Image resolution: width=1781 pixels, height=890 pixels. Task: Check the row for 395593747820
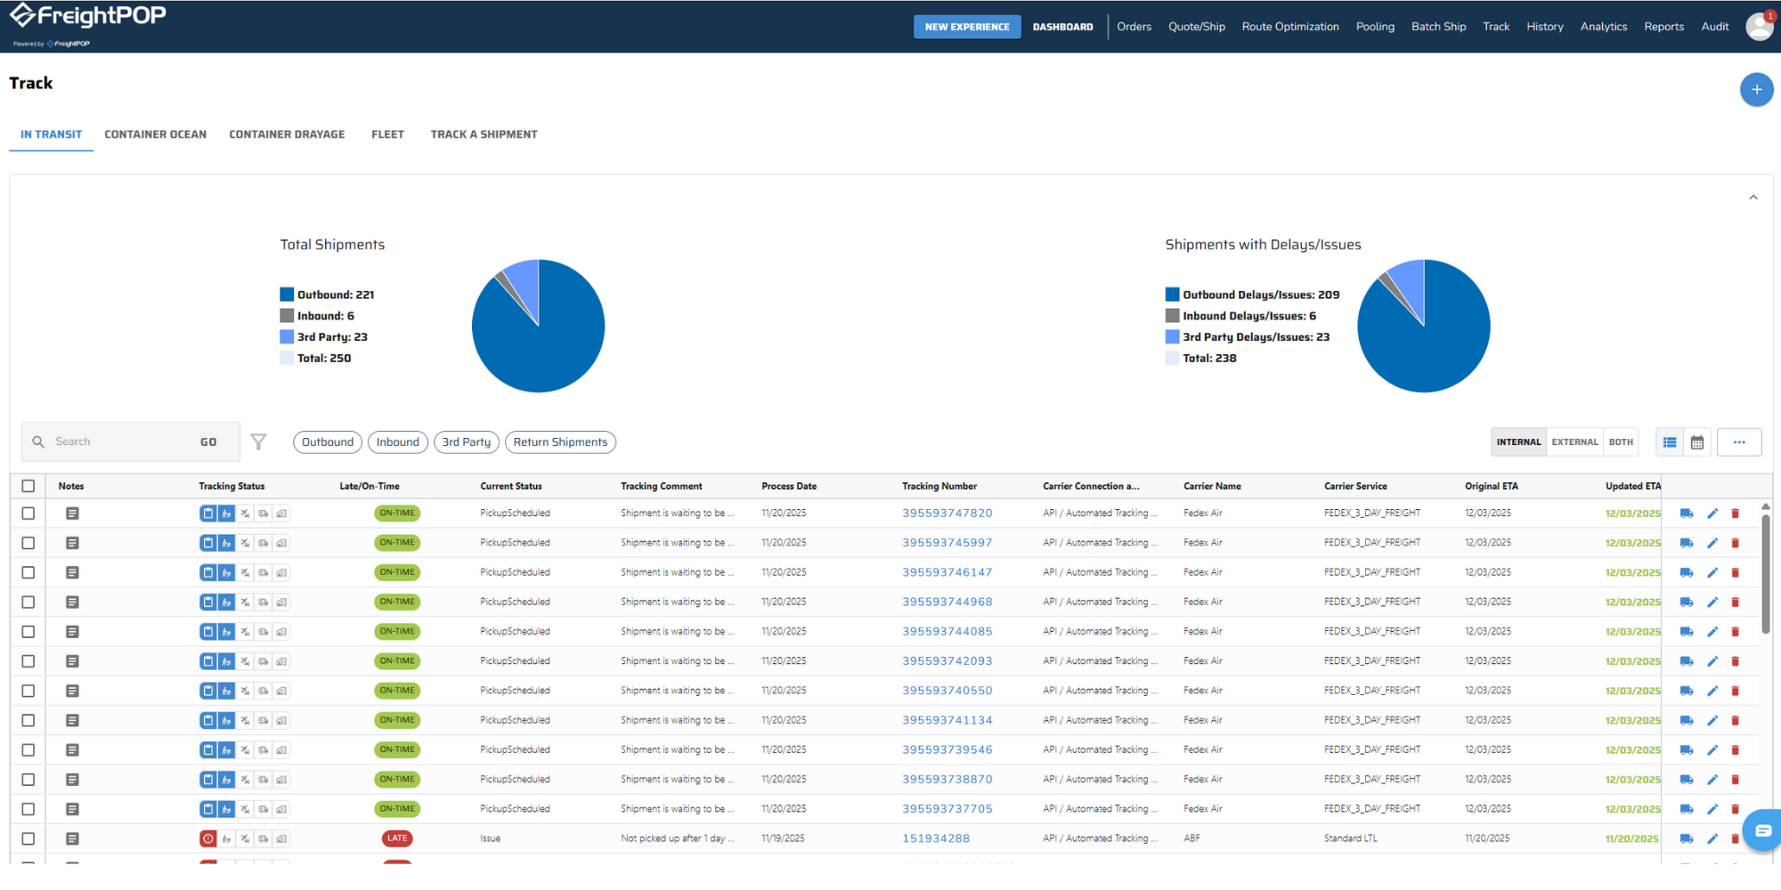pos(28,514)
